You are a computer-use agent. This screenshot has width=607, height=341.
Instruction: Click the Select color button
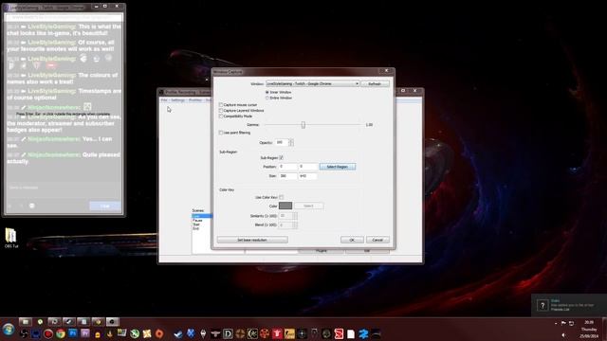[308, 206]
